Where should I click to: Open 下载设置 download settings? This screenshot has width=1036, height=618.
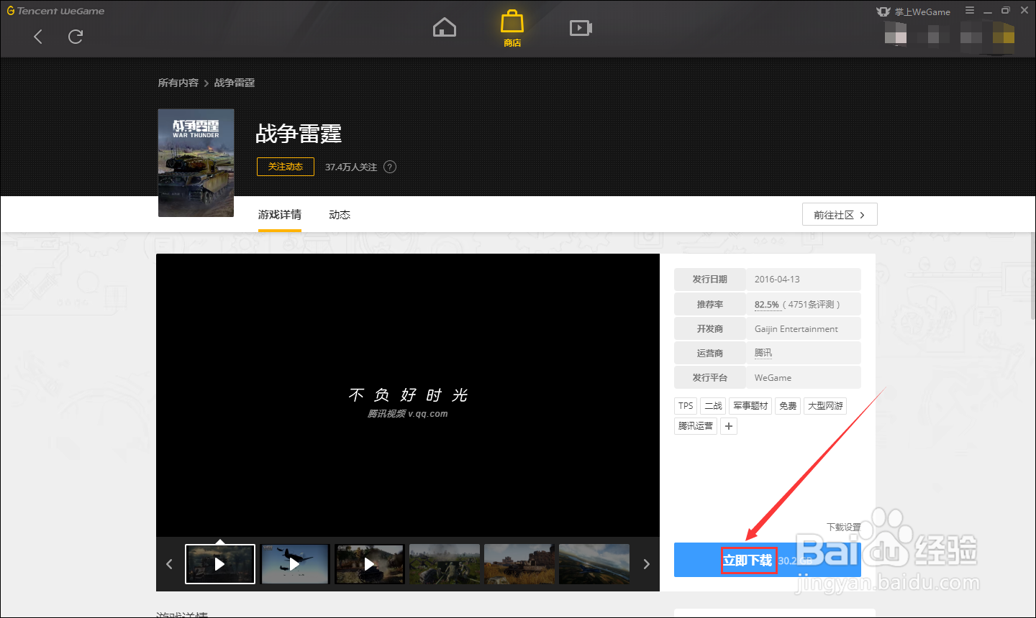click(843, 527)
